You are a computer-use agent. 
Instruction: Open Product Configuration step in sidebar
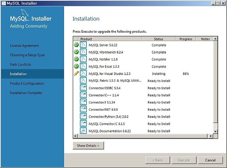coord(27,83)
